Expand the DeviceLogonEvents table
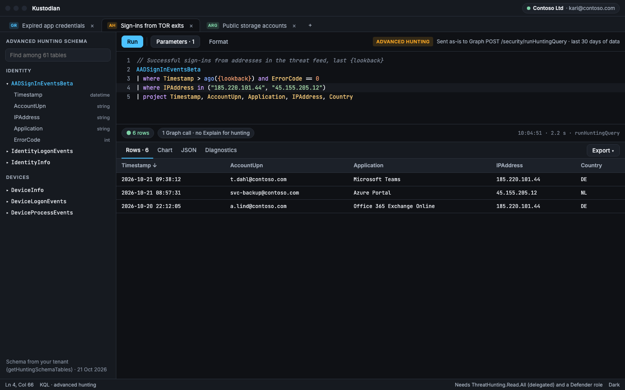 point(7,201)
